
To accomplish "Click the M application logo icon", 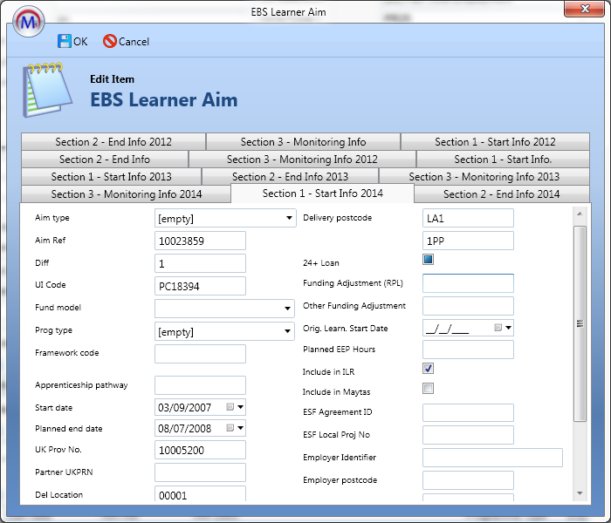I will (30, 17).
